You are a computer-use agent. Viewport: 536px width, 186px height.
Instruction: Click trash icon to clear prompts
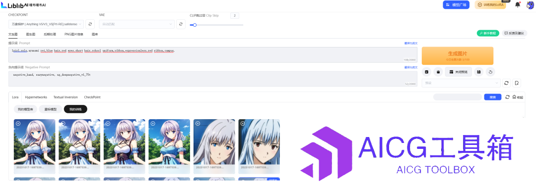coord(438,72)
